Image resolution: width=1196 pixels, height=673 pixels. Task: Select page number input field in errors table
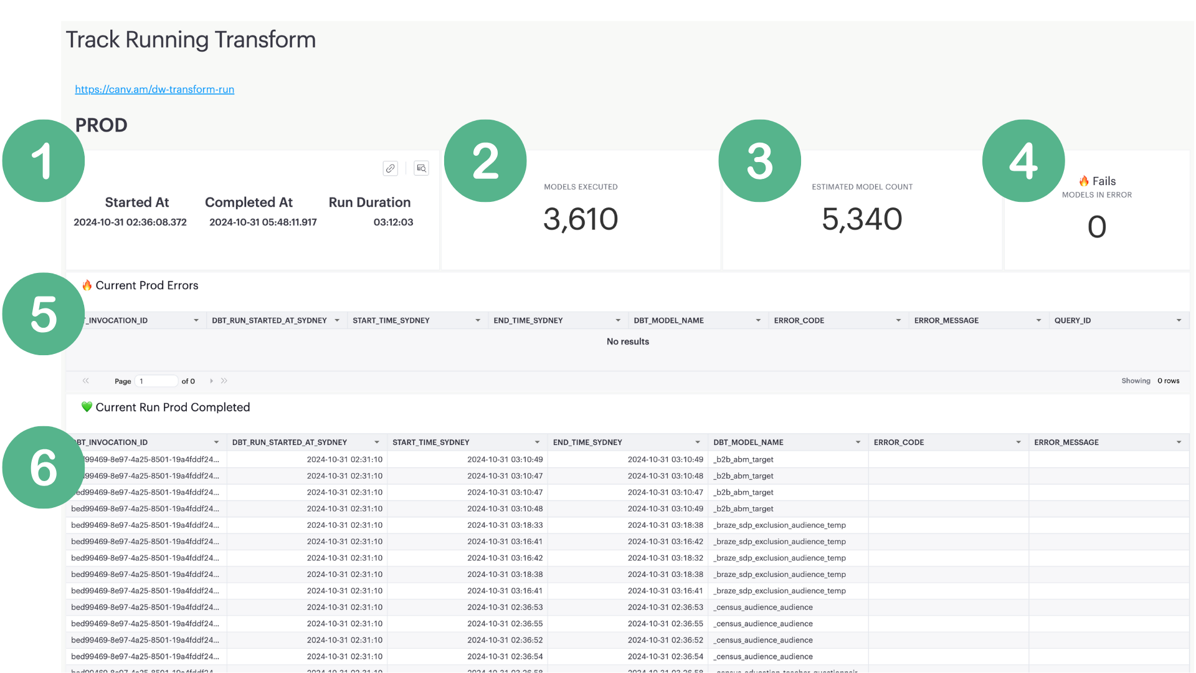(157, 381)
